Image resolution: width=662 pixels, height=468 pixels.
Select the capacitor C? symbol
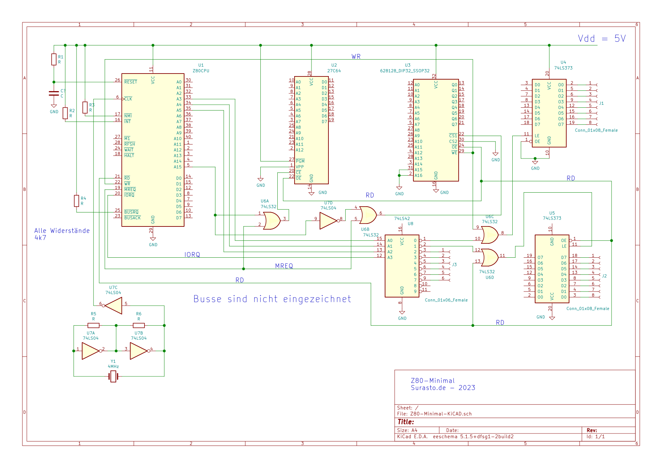click(54, 93)
